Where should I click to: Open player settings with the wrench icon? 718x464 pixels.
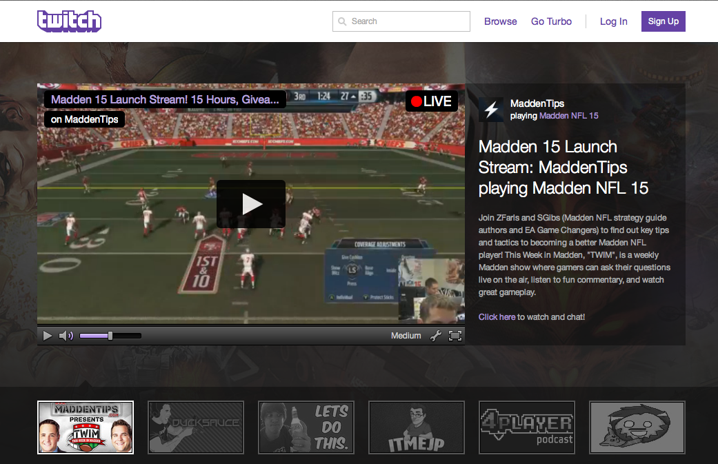(436, 336)
